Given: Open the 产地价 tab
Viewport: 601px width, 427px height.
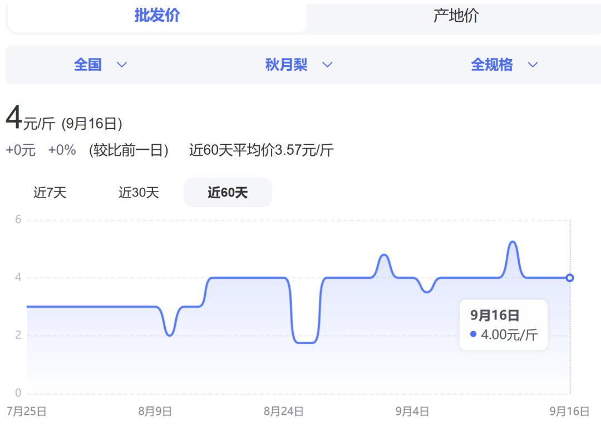Looking at the screenshot, I should (x=455, y=16).
